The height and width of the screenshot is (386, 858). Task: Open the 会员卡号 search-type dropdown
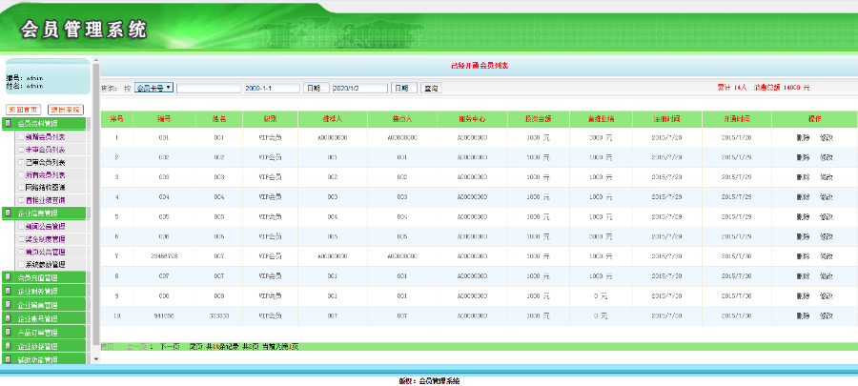(153, 88)
